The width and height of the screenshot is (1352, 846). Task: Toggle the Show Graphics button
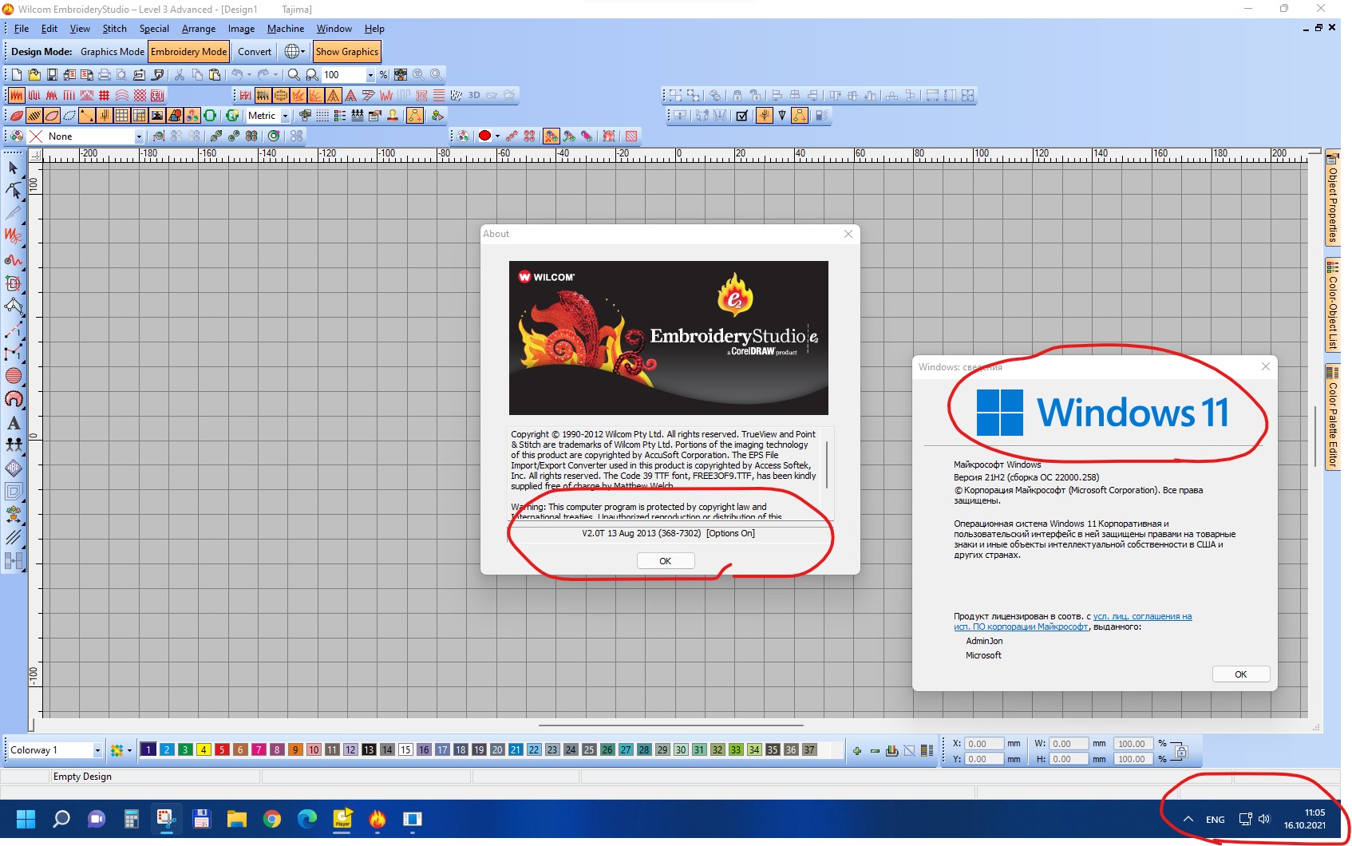pos(347,52)
